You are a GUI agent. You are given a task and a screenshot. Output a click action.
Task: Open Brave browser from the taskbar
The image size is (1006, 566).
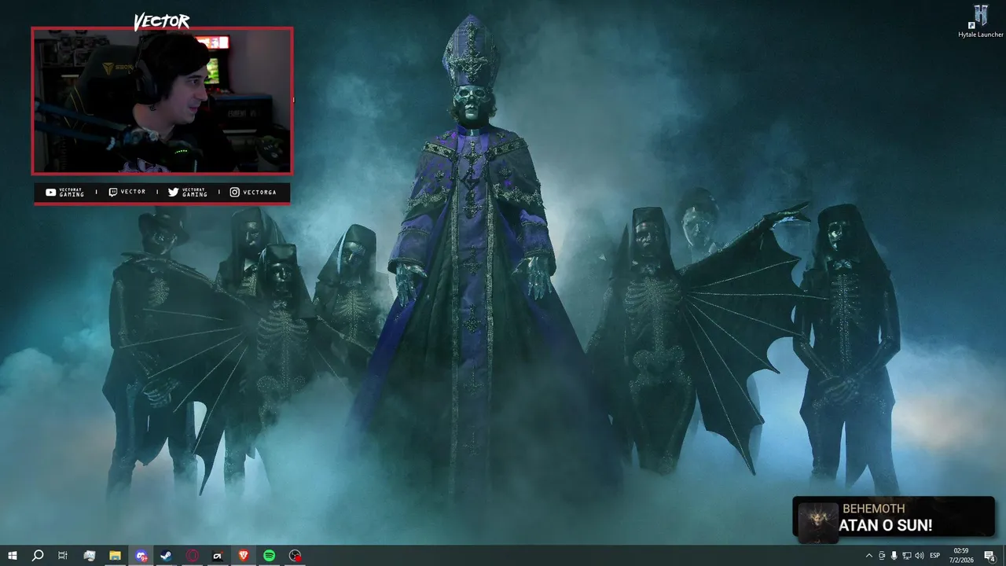[x=243, y=556]
